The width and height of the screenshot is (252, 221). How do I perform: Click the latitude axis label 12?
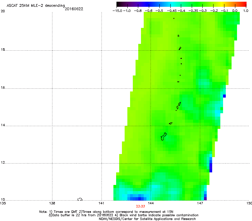pos(3,163)
